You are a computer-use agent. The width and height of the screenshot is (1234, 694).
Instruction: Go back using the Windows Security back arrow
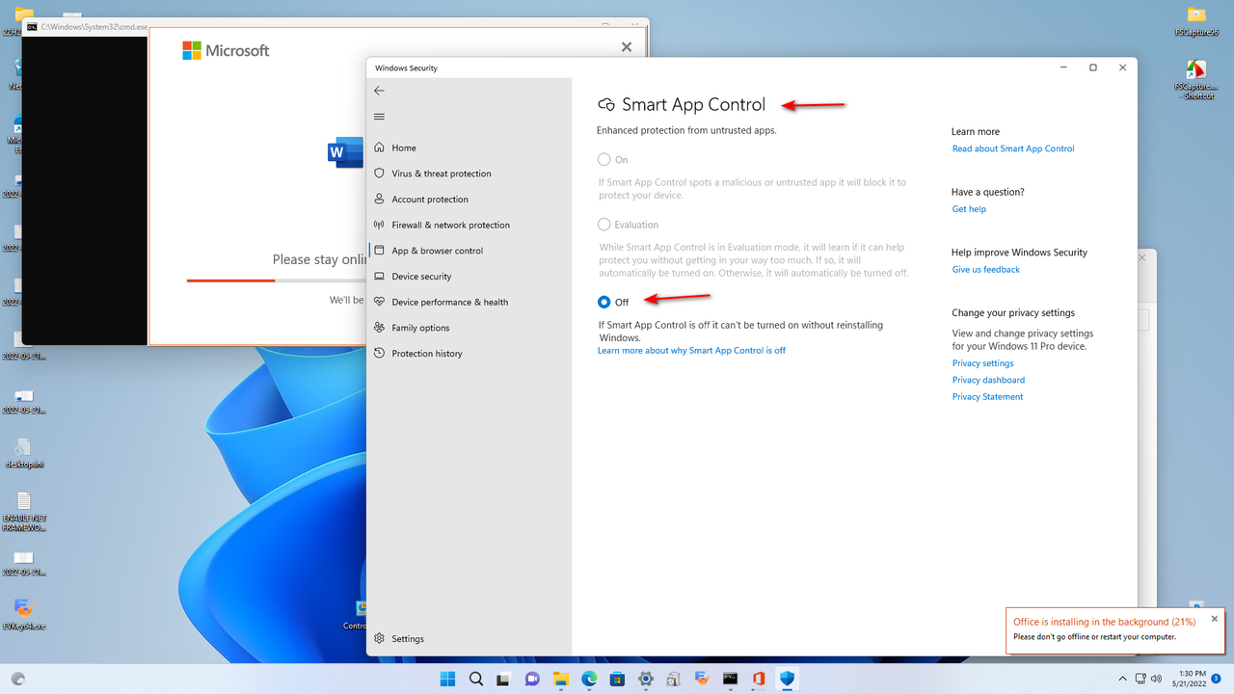pyautogui.click(x=379, y=91)
